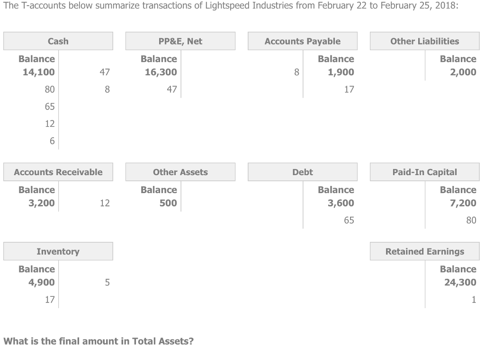Click the 5 credit entry in Inventory
Screen dimensions: 485x355
(108, 282)
